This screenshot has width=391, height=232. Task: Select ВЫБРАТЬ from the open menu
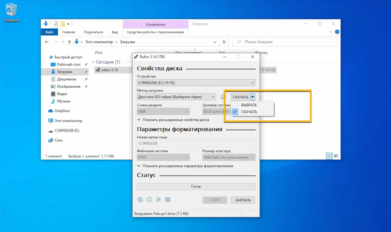click(249, 105)
